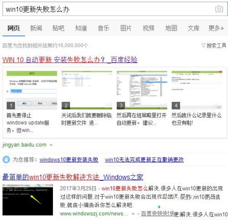Expand dropdown arrow next to jingyan.baidu.com
Image resolution: width=228 pixels, height=220 pixels.
(51, 145)
